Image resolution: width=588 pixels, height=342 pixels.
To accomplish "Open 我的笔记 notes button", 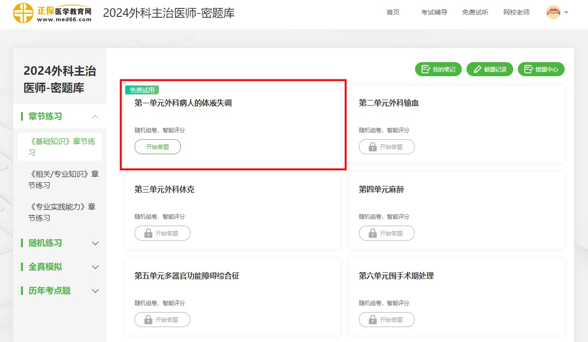I will (438, 70).
